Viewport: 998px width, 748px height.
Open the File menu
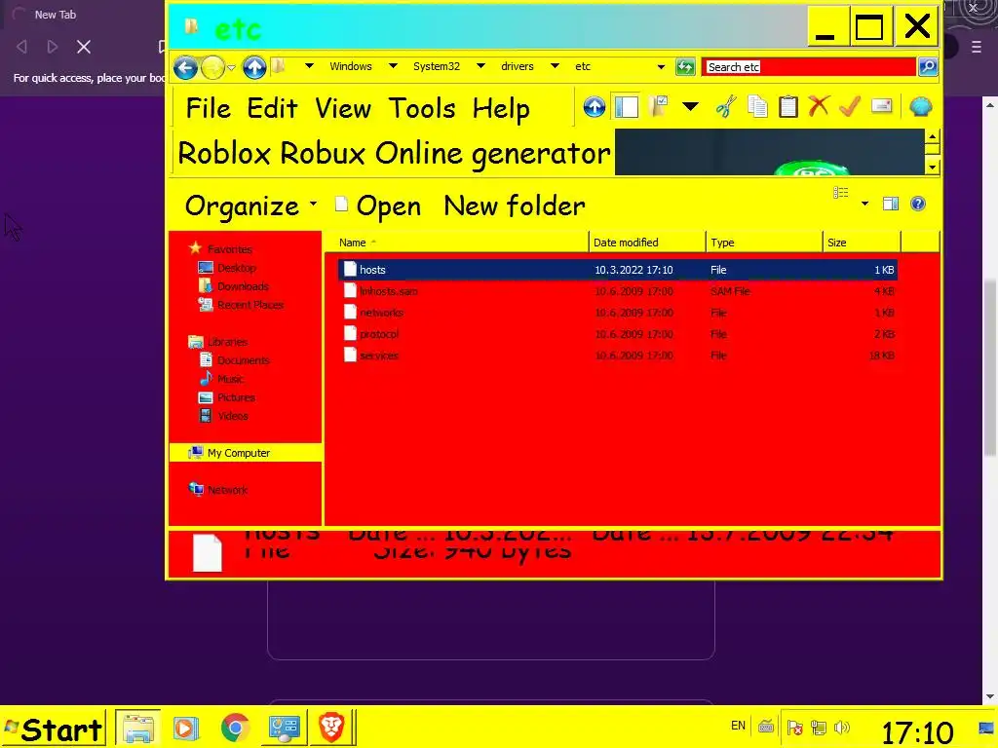pos(209,108)
